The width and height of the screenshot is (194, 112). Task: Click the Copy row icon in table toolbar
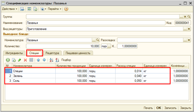tap(14, 60)
